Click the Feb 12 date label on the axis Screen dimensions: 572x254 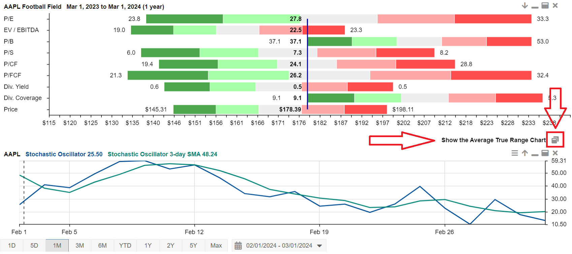[194, 232]
